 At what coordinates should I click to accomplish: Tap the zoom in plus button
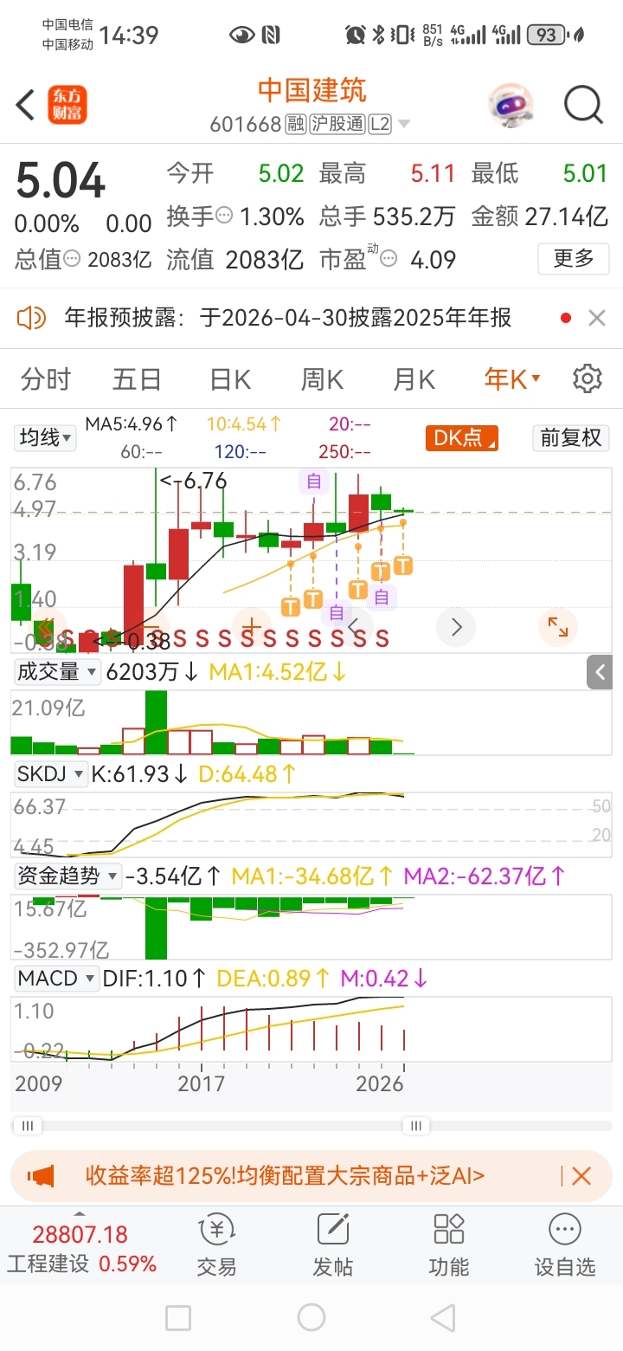(x=252, y=625)
